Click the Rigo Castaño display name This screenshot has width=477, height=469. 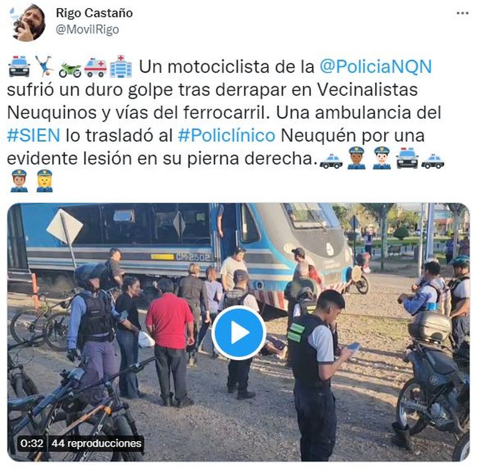tap(94, 13)
